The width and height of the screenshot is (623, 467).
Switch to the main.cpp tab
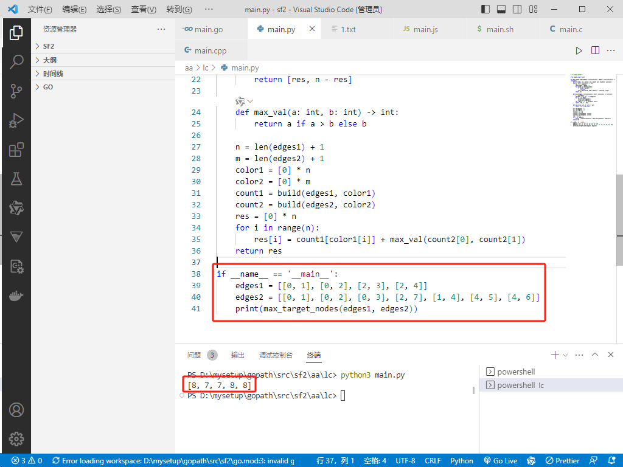[211, 50]
